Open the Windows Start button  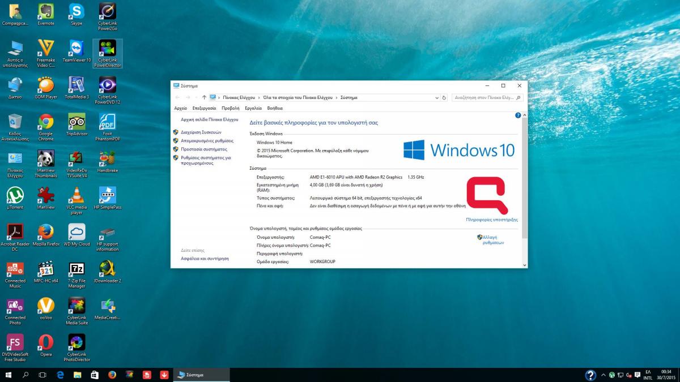tap(9, 375)
